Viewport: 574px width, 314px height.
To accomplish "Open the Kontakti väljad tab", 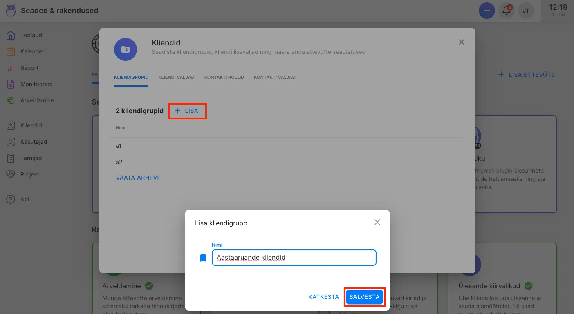I will coord(274,77).
